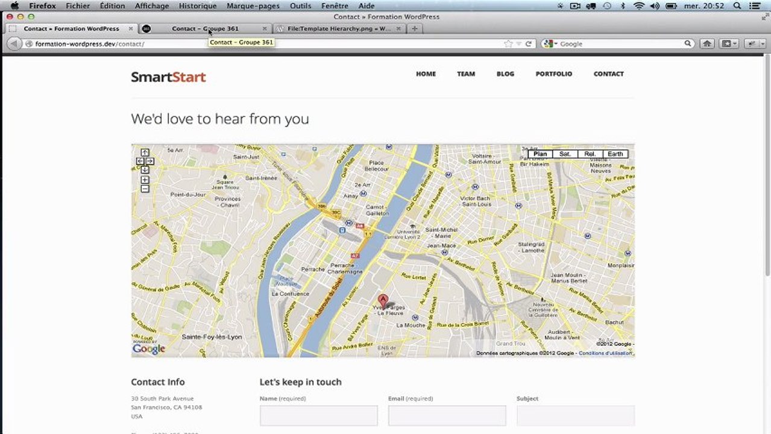Screen dimensions: 771x434
Task: Click the Time Machine menu bar icon
Action: coord(607,5)
